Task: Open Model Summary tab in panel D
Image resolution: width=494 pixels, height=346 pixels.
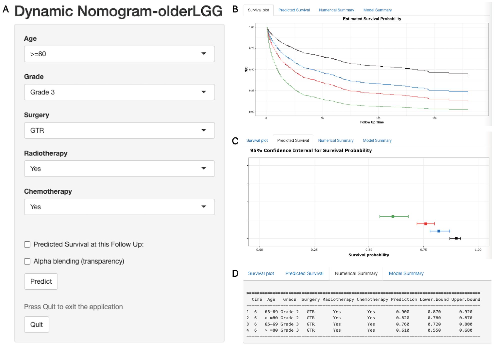Action: pyautogui.click(x=406, y=273)
